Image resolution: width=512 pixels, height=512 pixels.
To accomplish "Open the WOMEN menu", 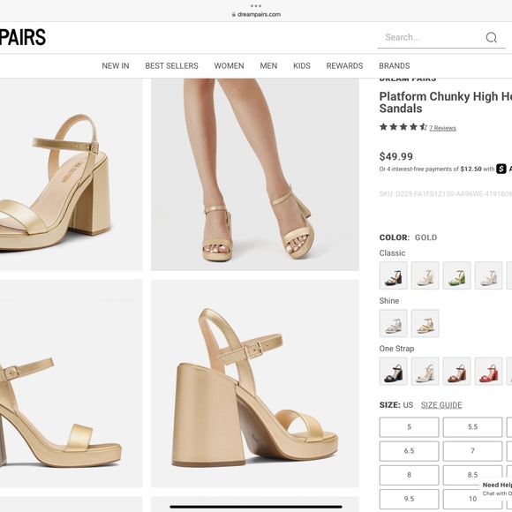I will (229, 65).
